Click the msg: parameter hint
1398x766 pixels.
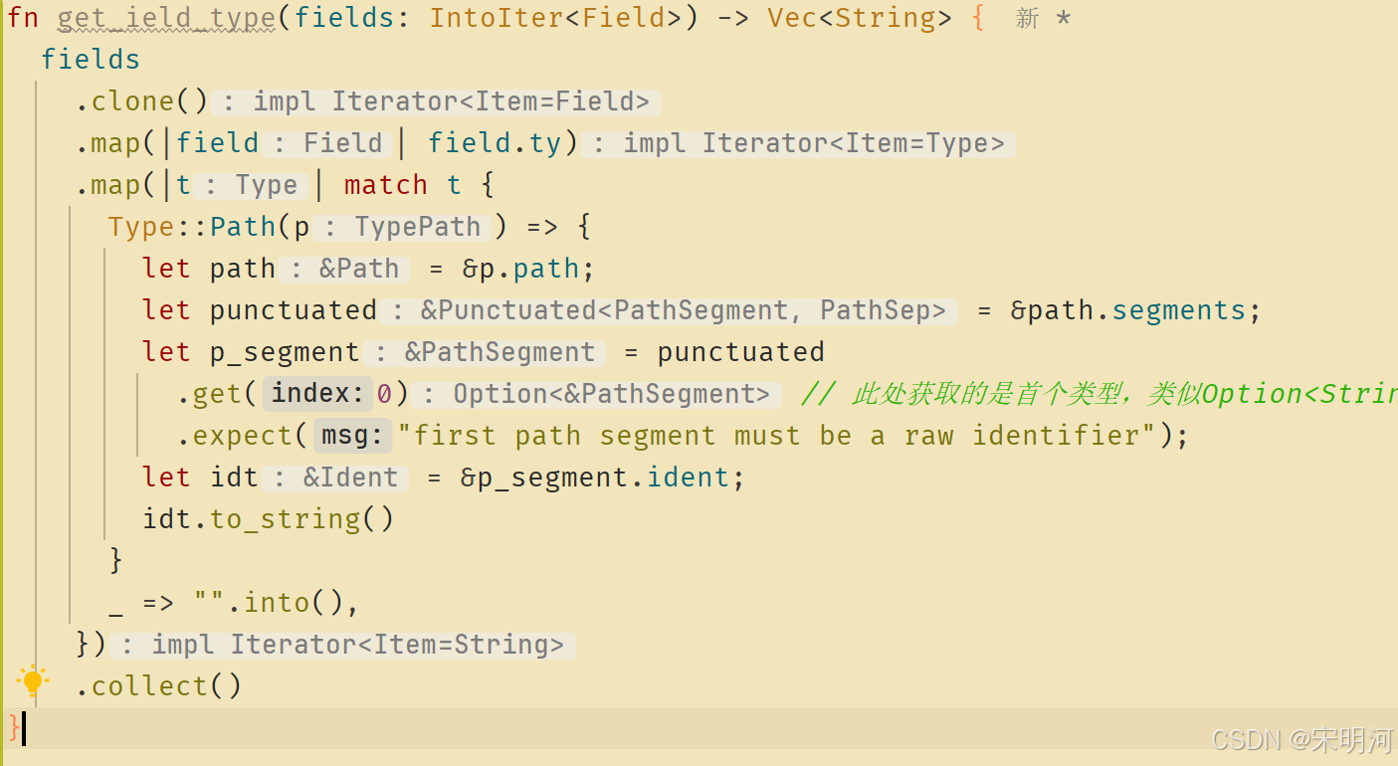pyautogui.click(x=352, y=436)
